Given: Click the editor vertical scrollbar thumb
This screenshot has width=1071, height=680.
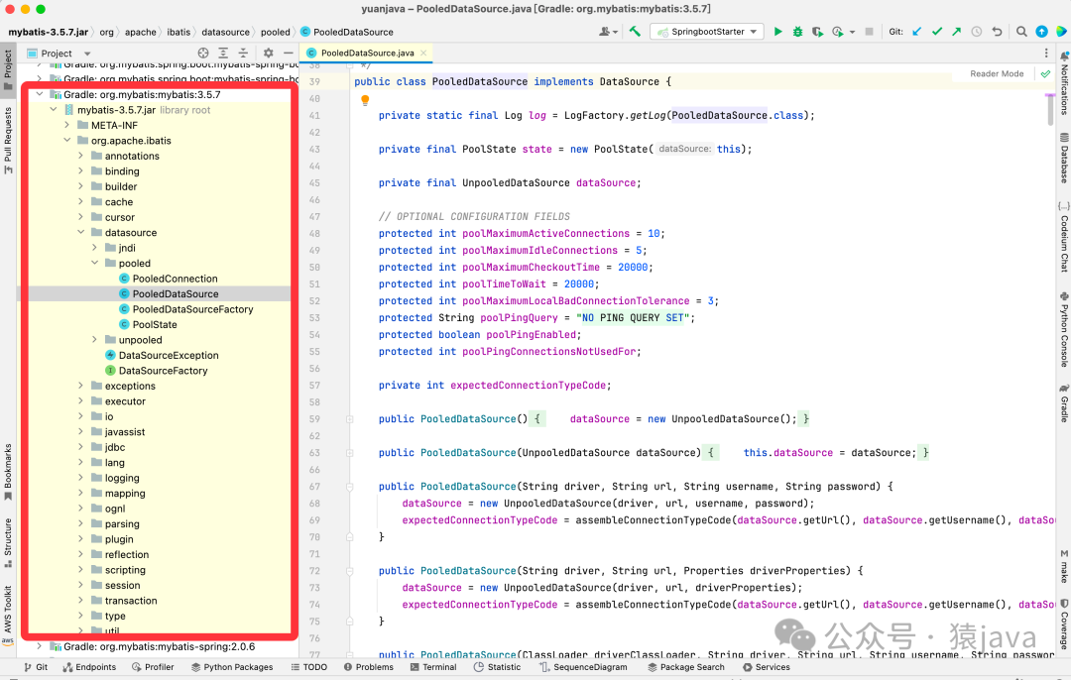Looking at the screenshot, I should click(x=1050, y=109).
